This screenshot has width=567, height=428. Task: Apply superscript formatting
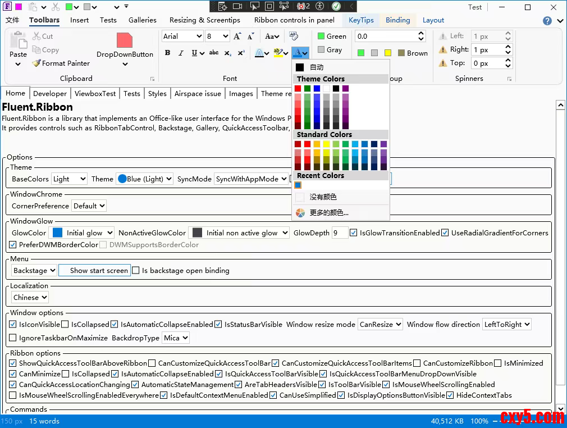pyautogui.click(x=241, y=53)
